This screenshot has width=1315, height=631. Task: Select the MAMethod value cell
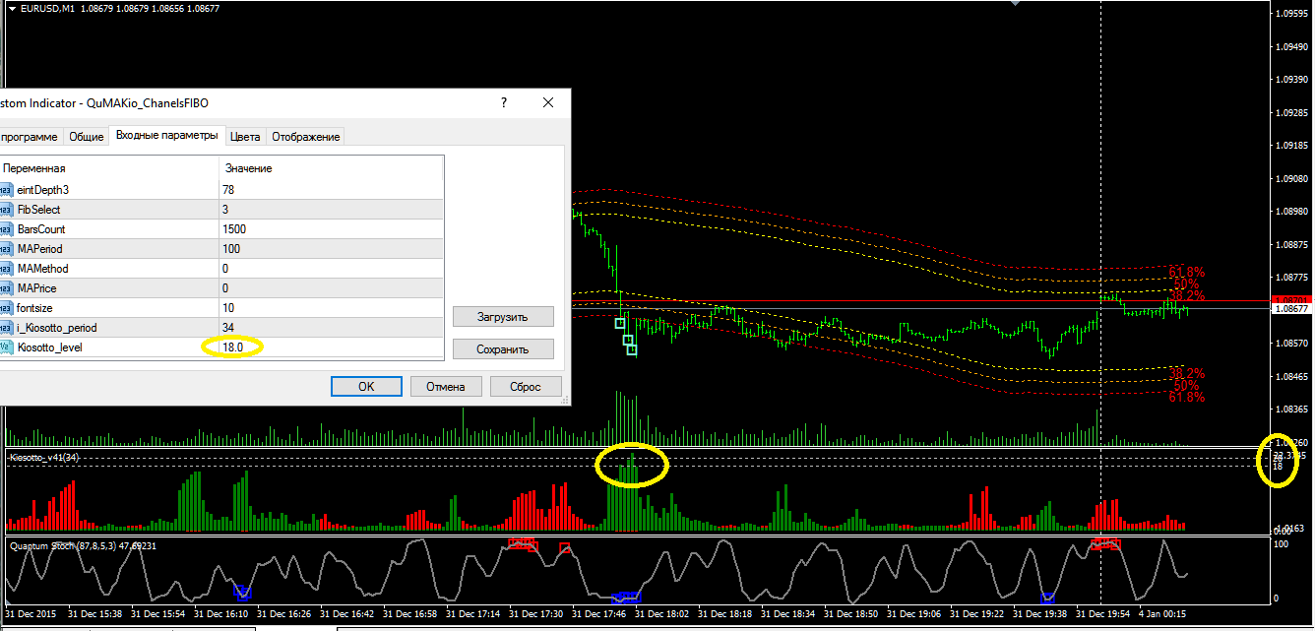pyautogui.click(x=331, y=269)
